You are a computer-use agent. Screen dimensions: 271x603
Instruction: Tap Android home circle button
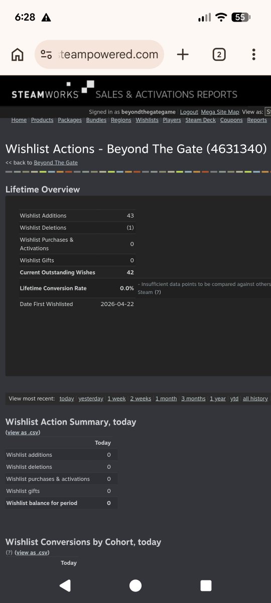click(135, 585)
